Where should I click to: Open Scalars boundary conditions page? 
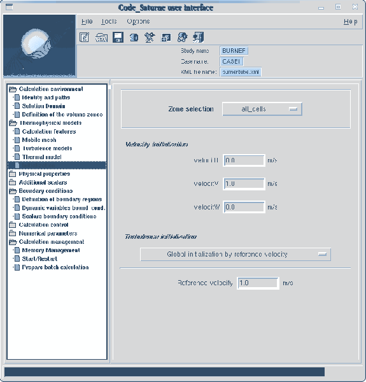(x=59, y=216)
